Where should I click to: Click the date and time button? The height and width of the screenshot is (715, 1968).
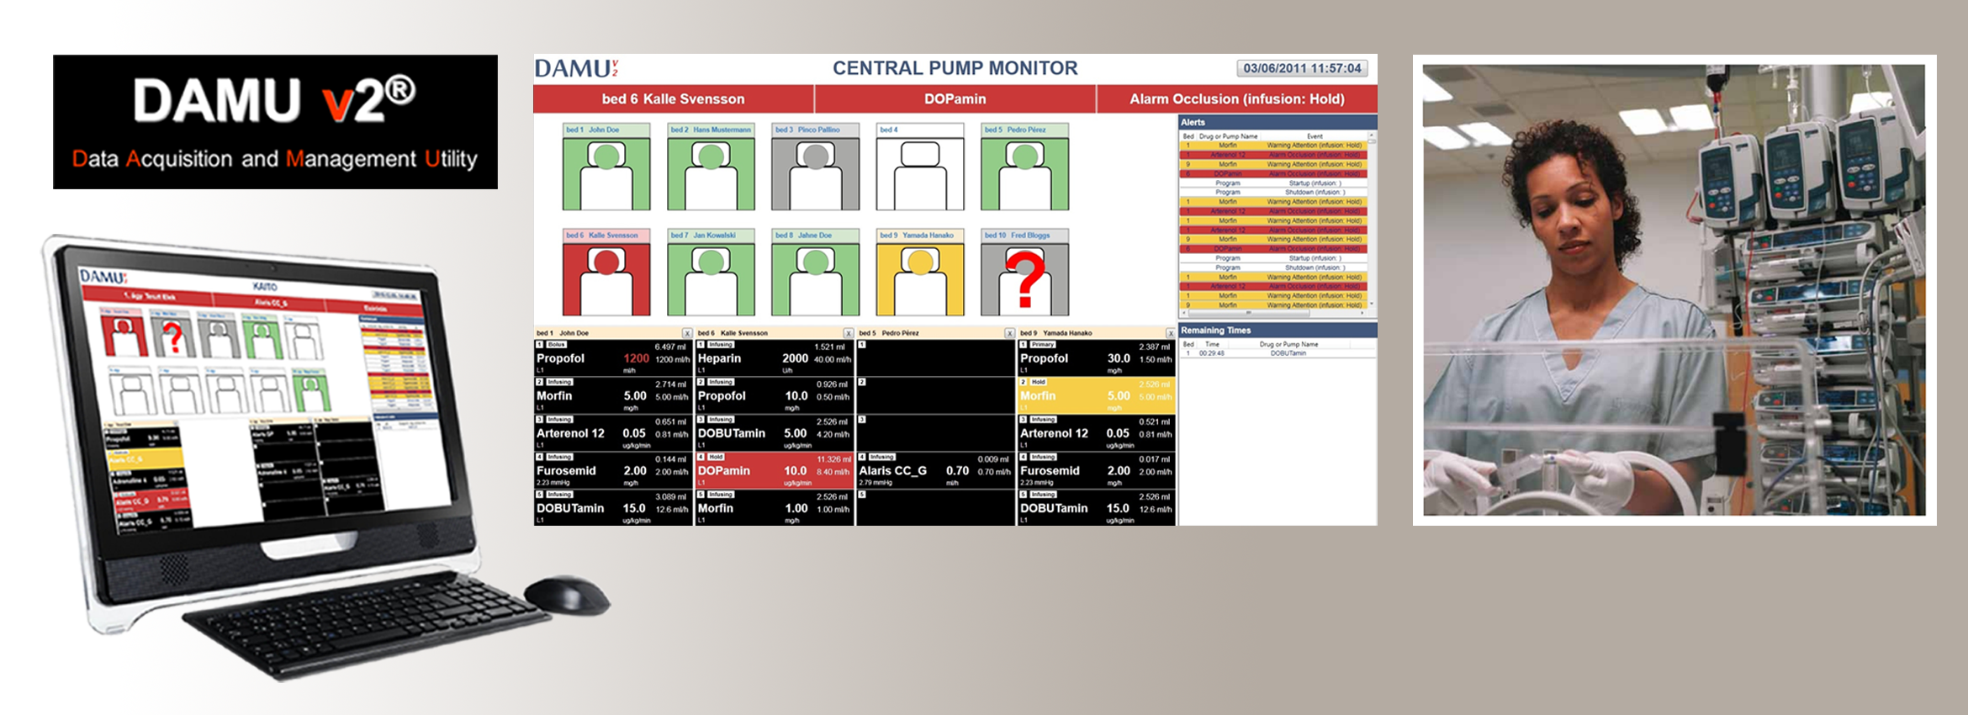tap(1301, 68)
